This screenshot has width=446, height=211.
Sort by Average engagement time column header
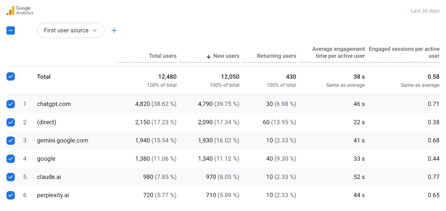pos(338,52)
